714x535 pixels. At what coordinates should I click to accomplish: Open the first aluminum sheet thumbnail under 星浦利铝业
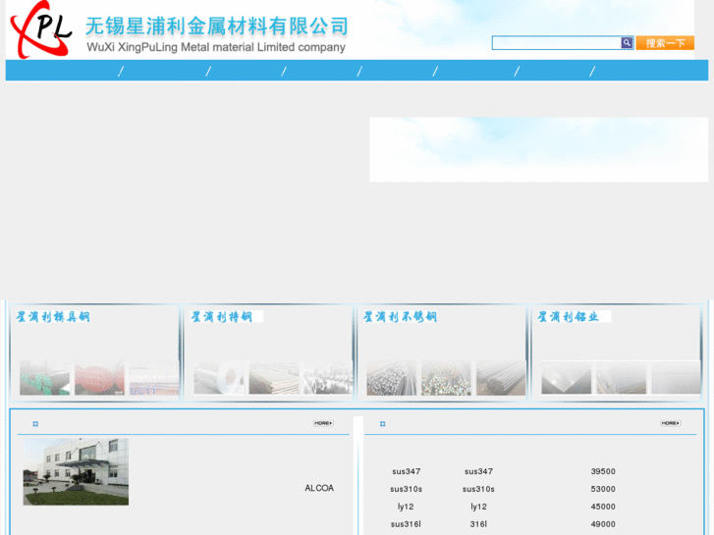pos(566,378)
